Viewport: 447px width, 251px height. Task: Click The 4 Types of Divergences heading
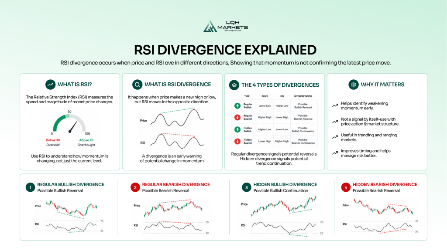(280, 85)
